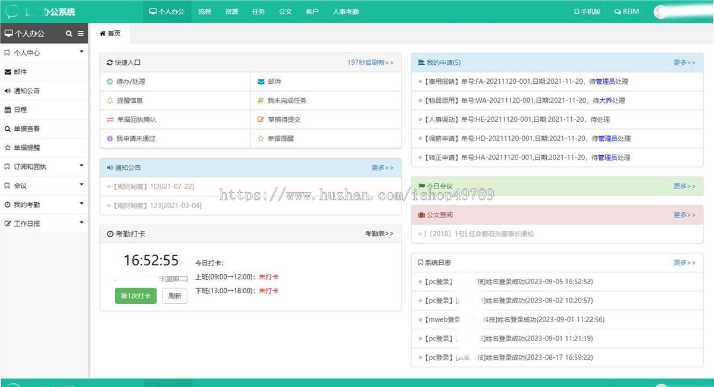Open the 我申请未通过 shortcut
This screenshot has width=714, height=387.
pos(176,139)
